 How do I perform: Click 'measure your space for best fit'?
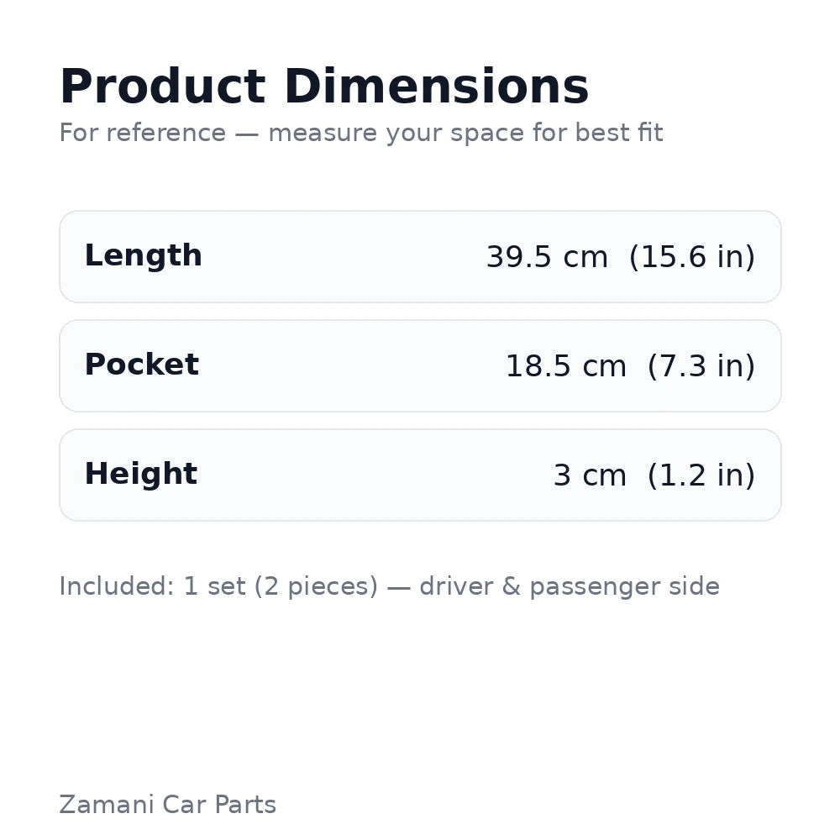(465, 133)
